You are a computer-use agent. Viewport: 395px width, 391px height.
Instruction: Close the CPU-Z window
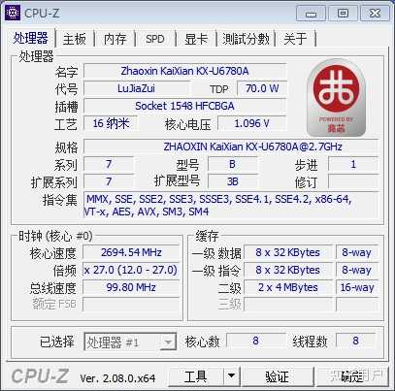pyautogui.click(x=375, y=14)
